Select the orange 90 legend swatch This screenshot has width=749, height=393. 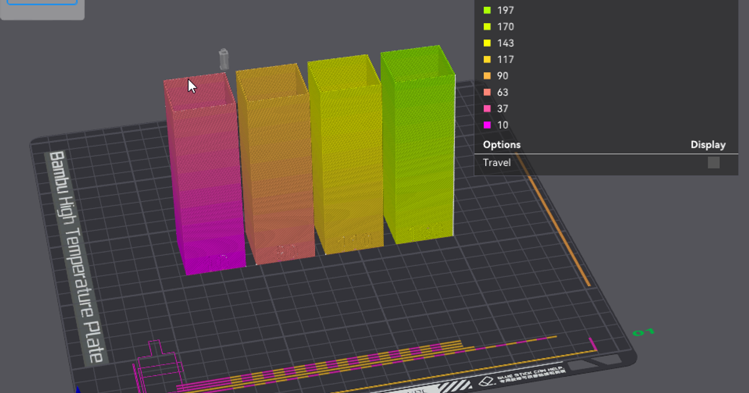(487, 76)
